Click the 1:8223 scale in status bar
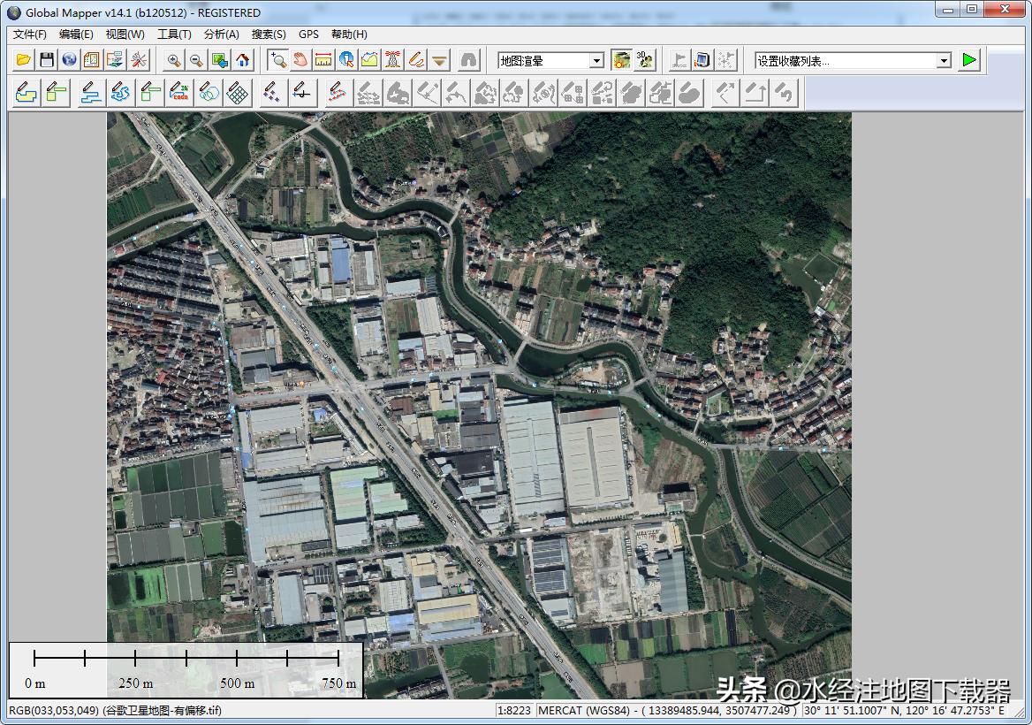1032x725 pixels. 514,711
